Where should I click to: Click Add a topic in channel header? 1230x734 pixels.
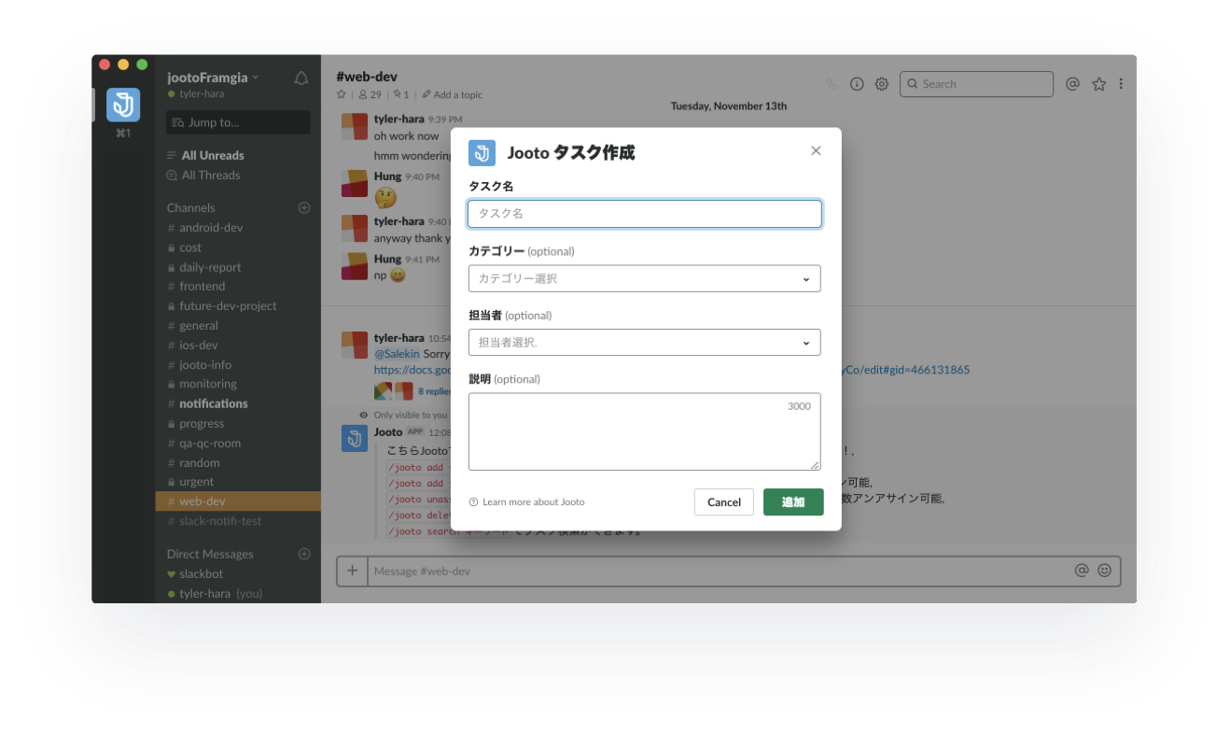(x=452, y=94)
